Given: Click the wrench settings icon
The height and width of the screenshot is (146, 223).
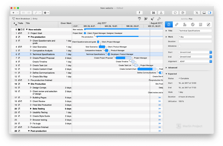Looking at the screenshot, I should coord(159,19).
